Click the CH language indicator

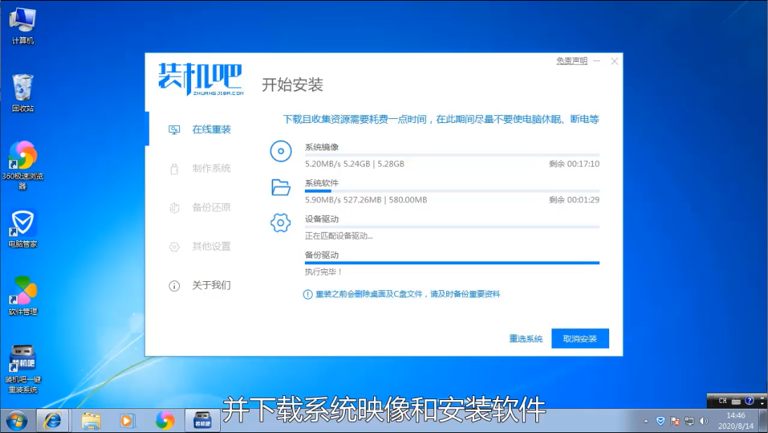coord(722,401)
